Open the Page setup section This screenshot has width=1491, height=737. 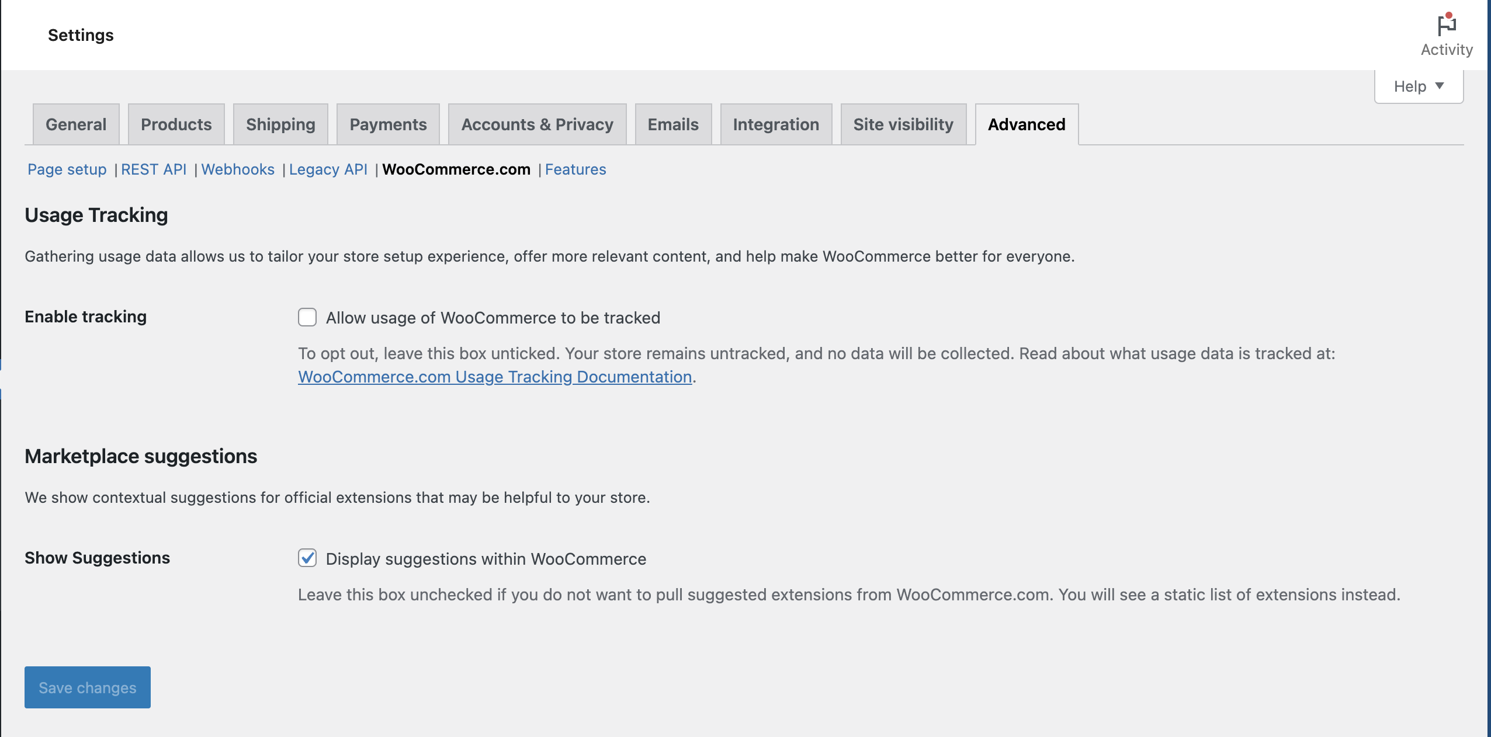pyautogui.click(x=67, y=169)
